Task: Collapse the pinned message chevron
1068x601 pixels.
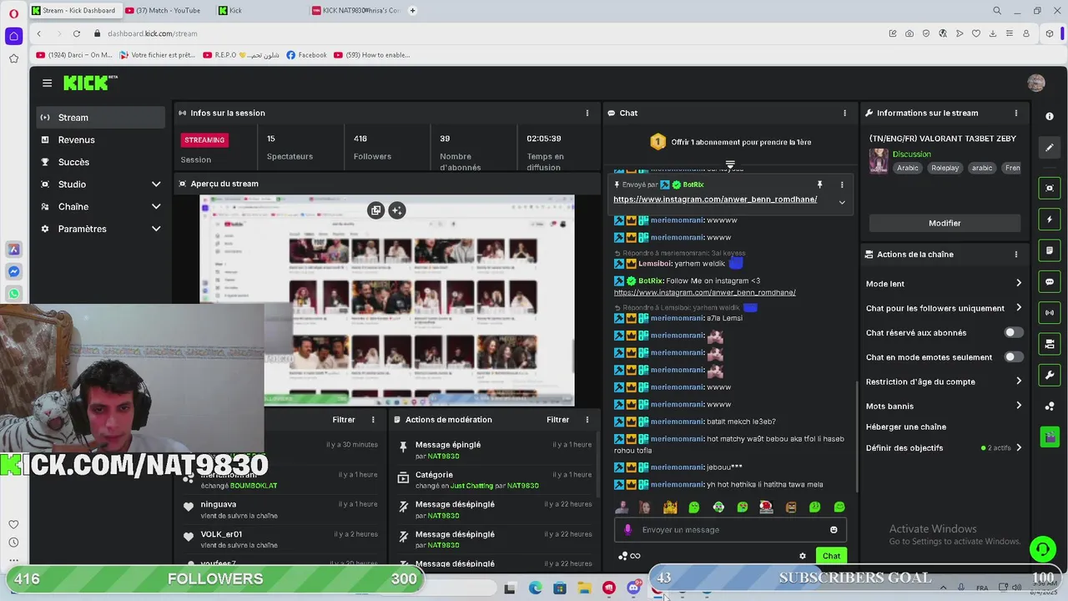Action: [x=841, y=202]
